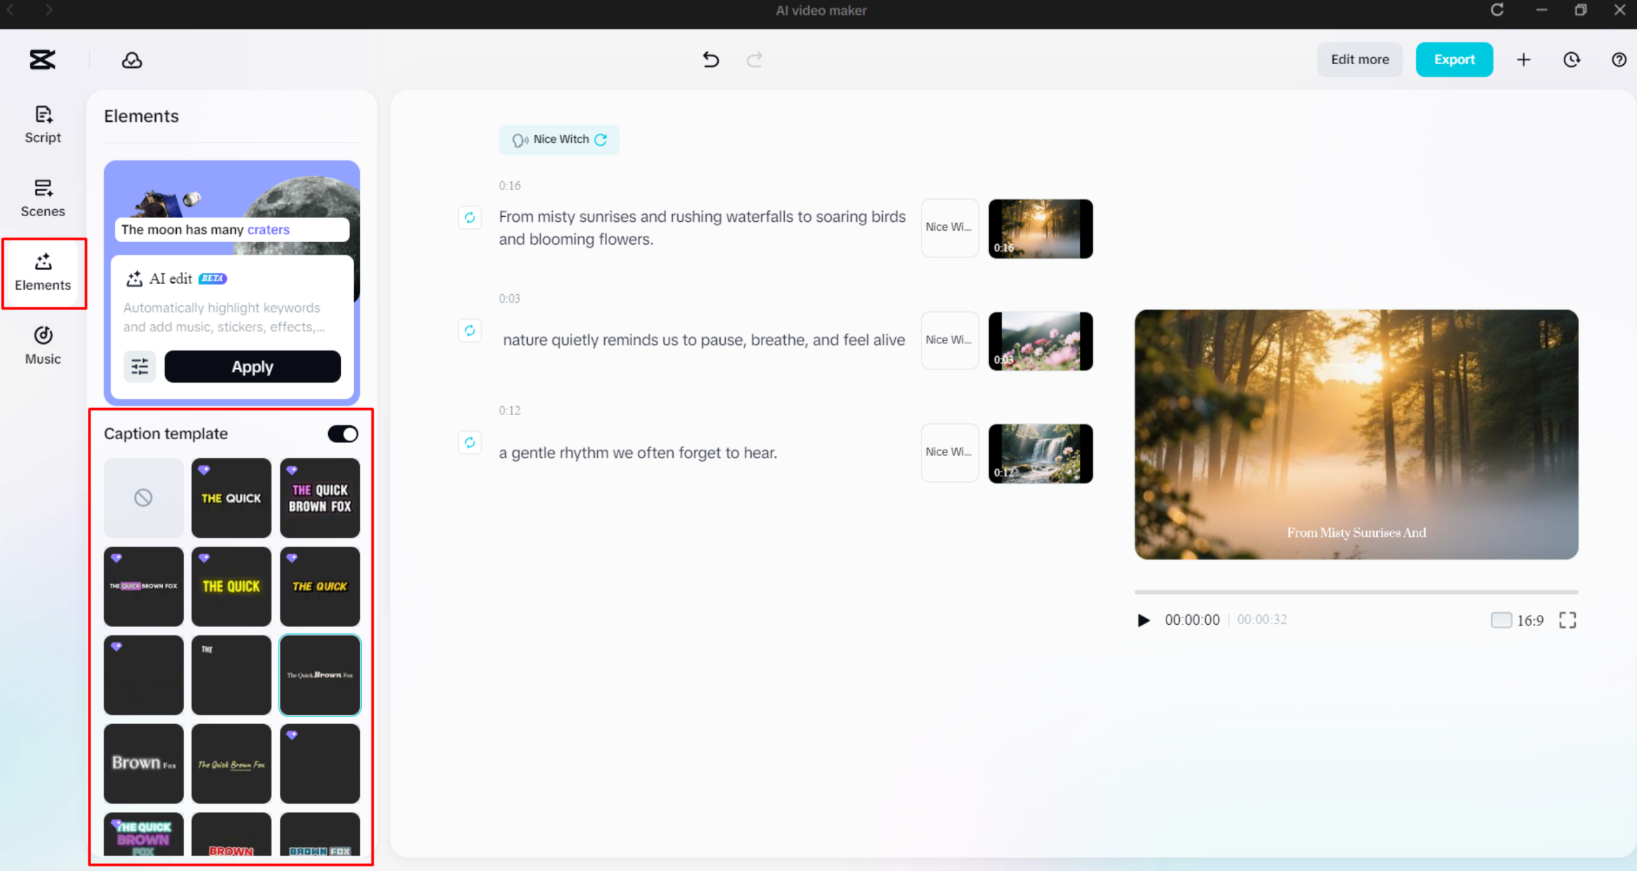Regenerate the blooming flowers segment voiceover
Viewport: 1637px width, 871px height.
[x=470, y=217]
